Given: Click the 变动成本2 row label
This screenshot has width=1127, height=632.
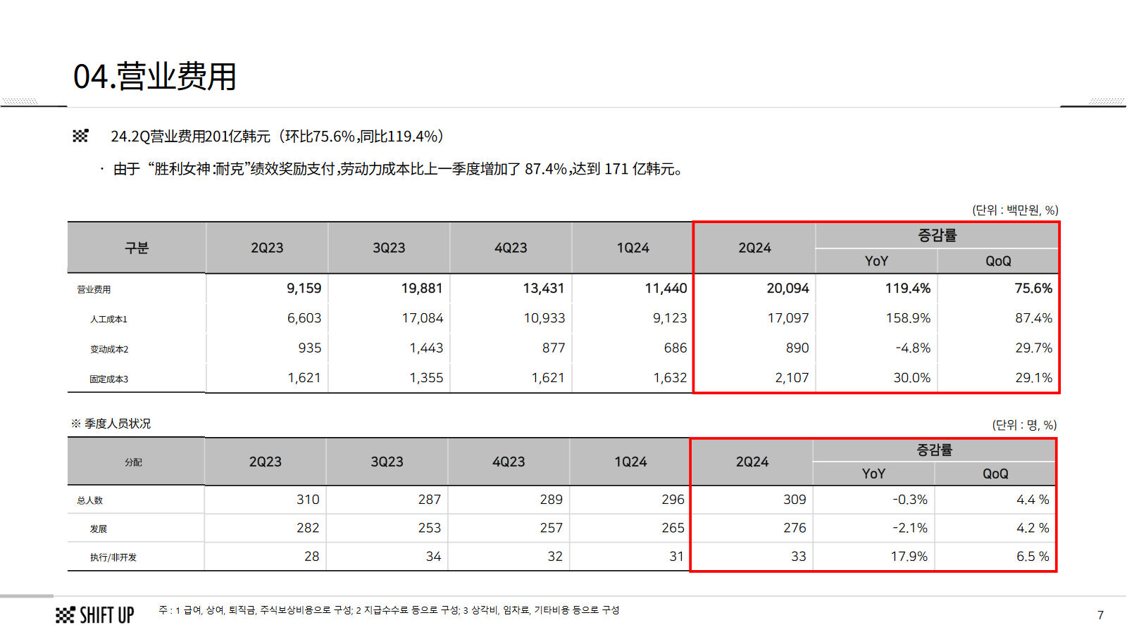Looking at the screenshot, I should (x=109, y=349).
